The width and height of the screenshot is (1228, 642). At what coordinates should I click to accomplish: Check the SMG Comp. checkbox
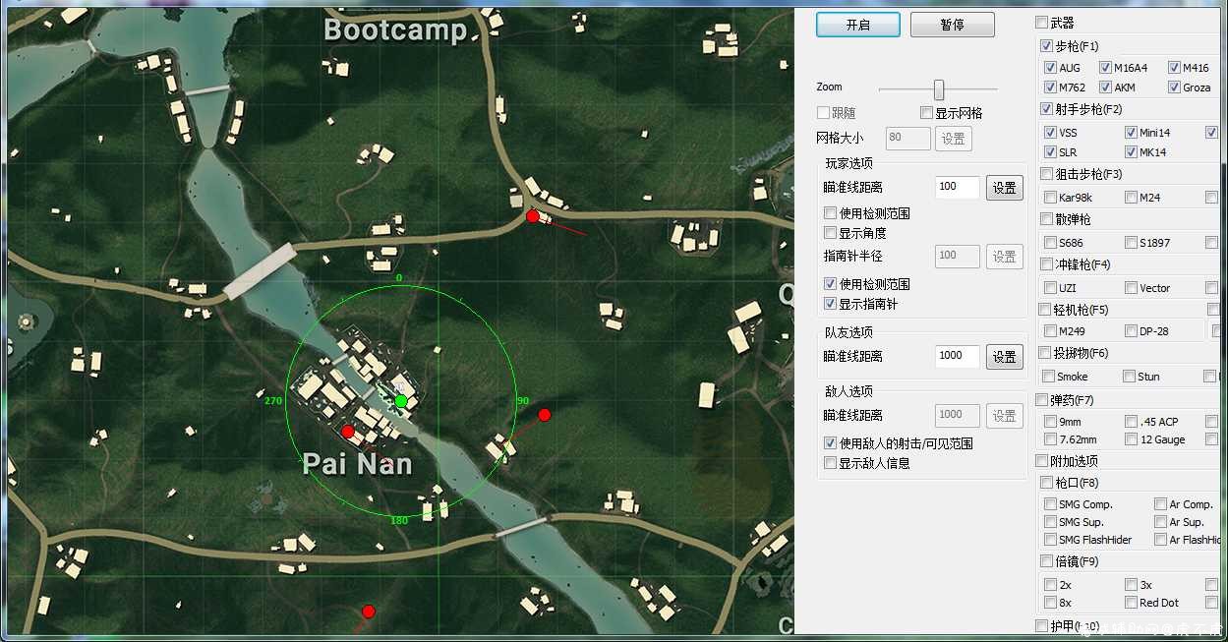(1050, 504)
